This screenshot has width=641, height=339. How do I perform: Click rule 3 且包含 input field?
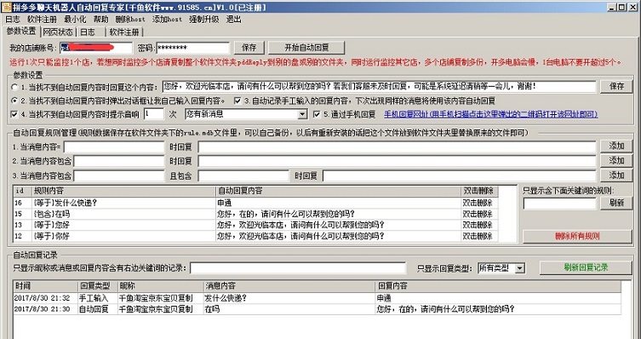[243, 175]
